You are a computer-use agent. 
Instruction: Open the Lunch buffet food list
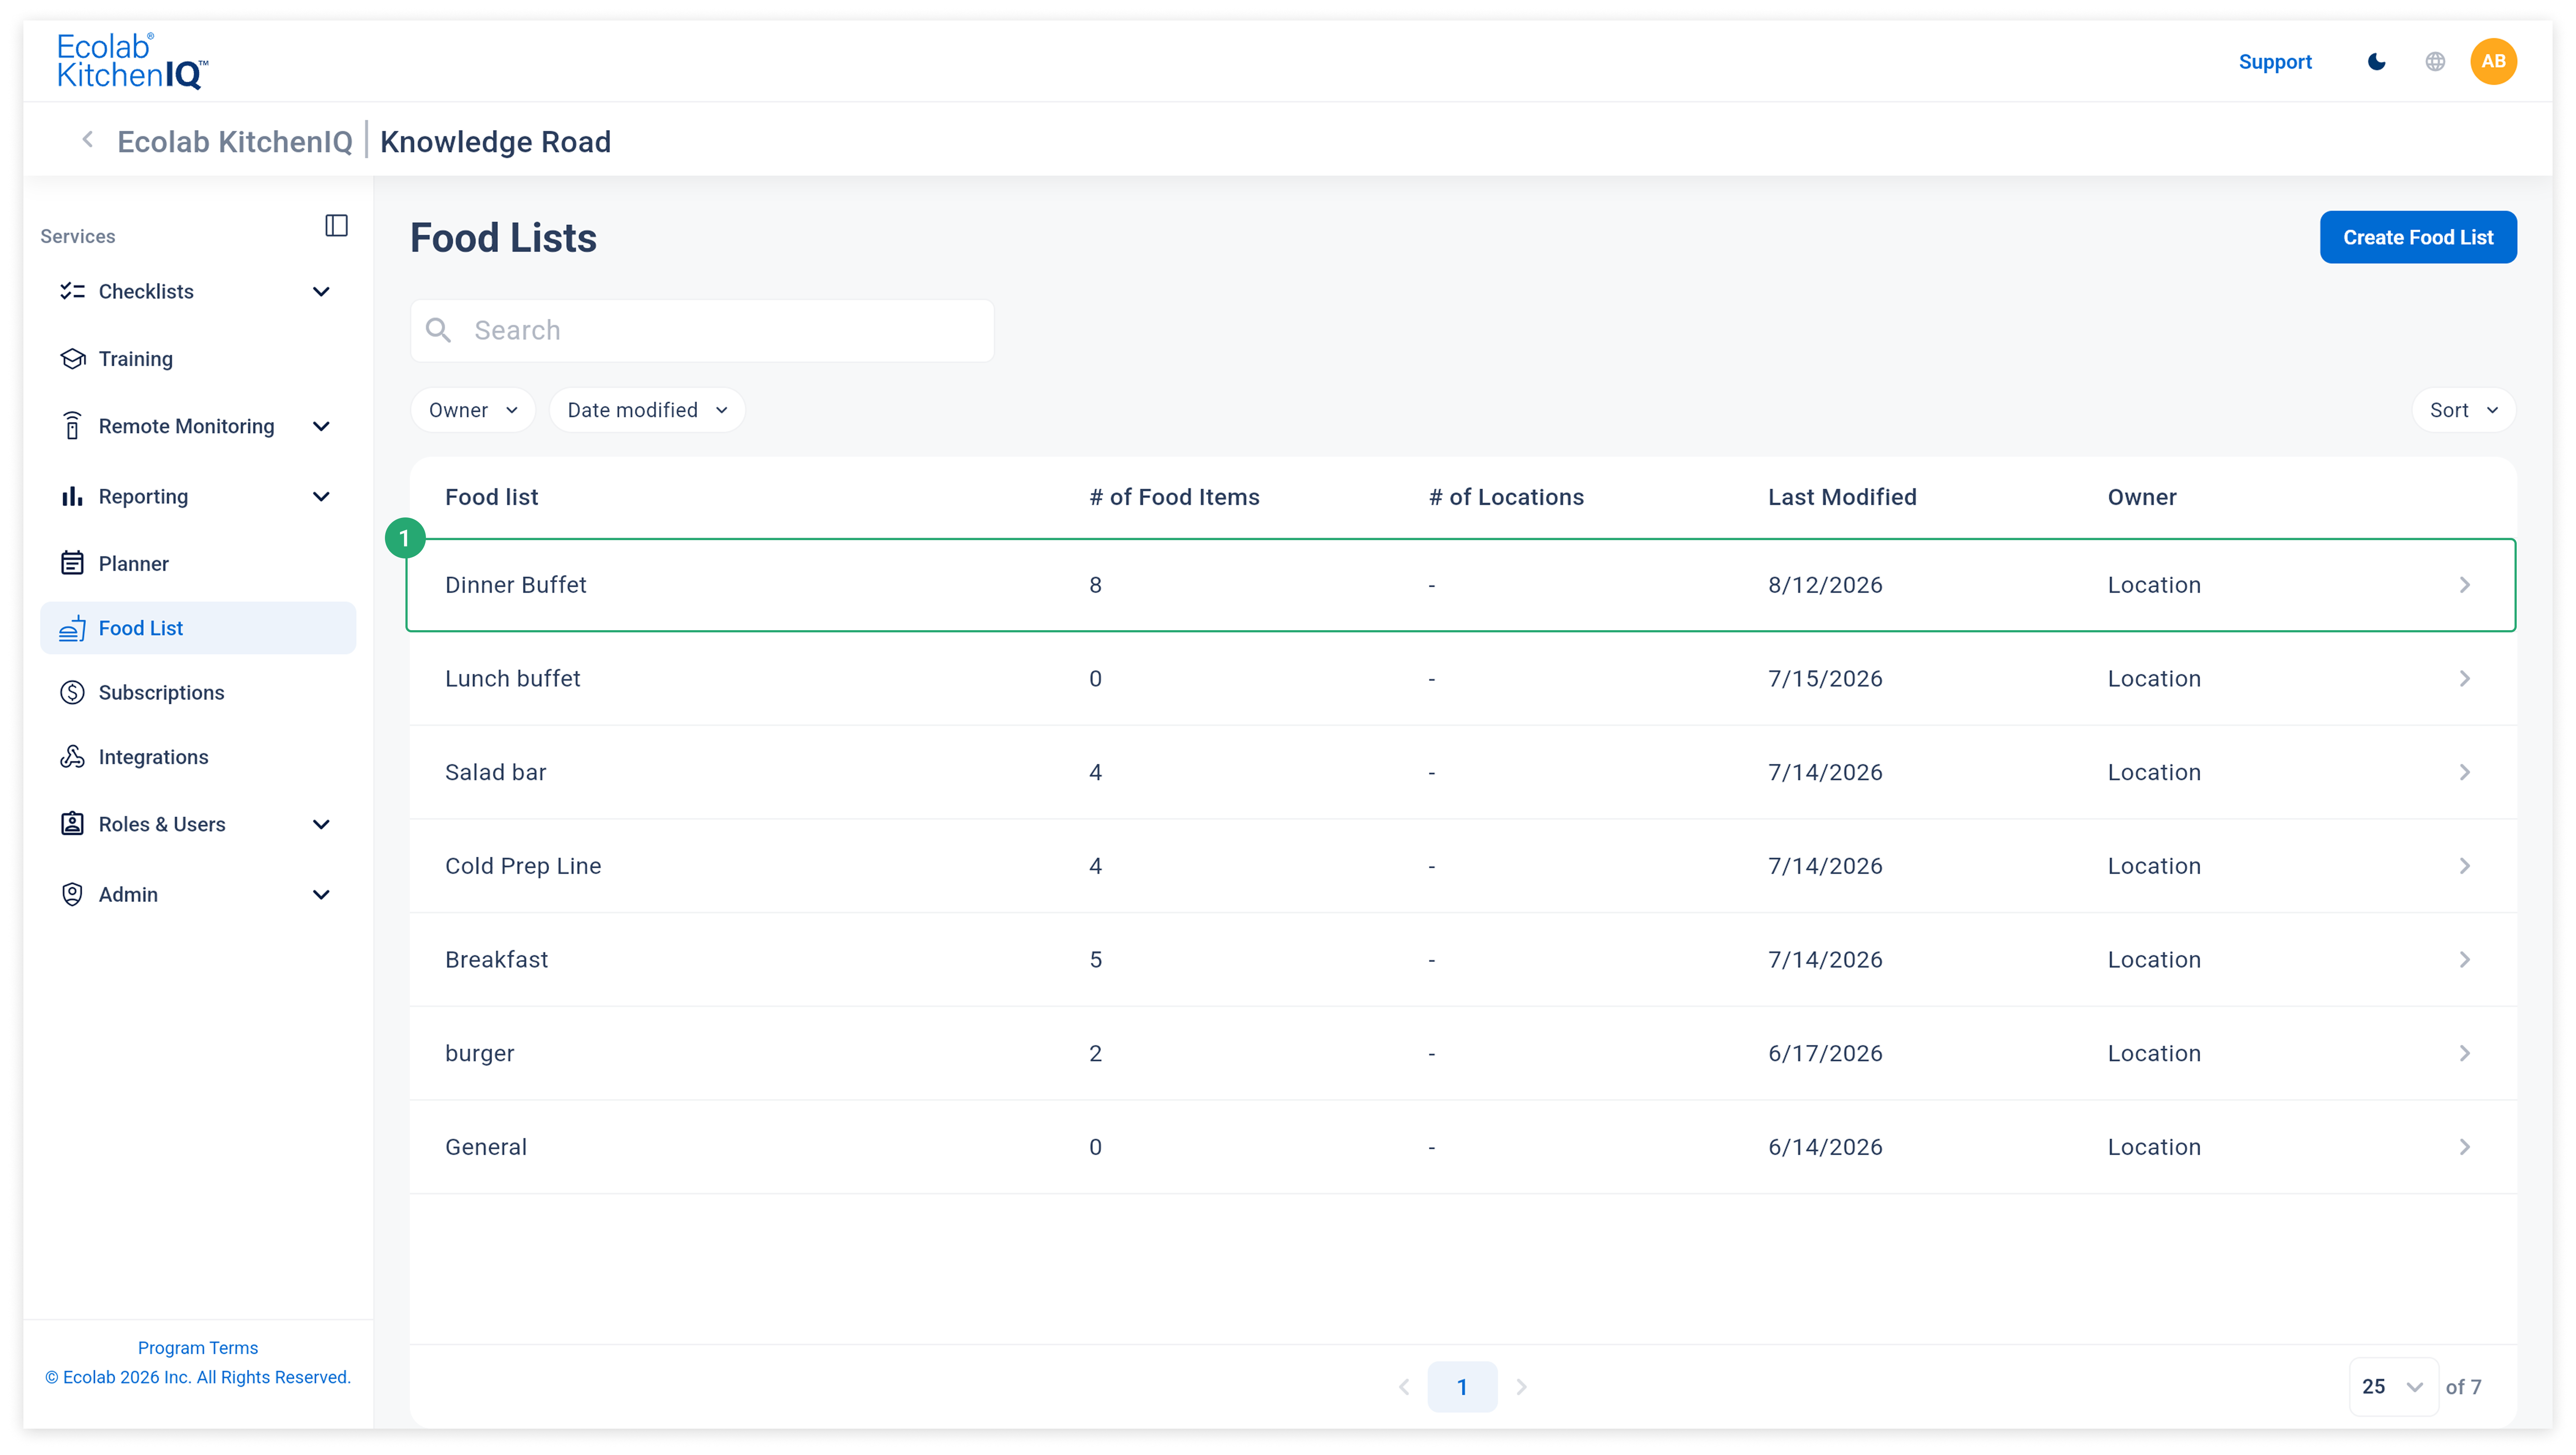pyautogui.click(x=1463, y=679)
